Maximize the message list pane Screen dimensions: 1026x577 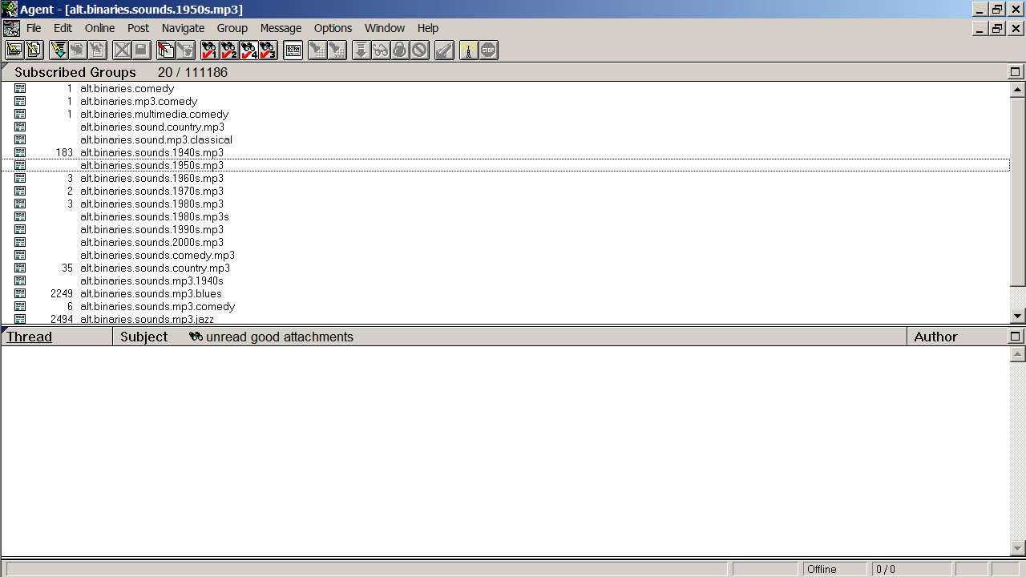coord(1016,337)
